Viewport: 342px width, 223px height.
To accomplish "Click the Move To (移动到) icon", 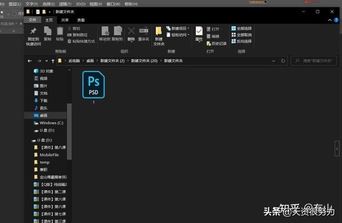I will point(105,34).
